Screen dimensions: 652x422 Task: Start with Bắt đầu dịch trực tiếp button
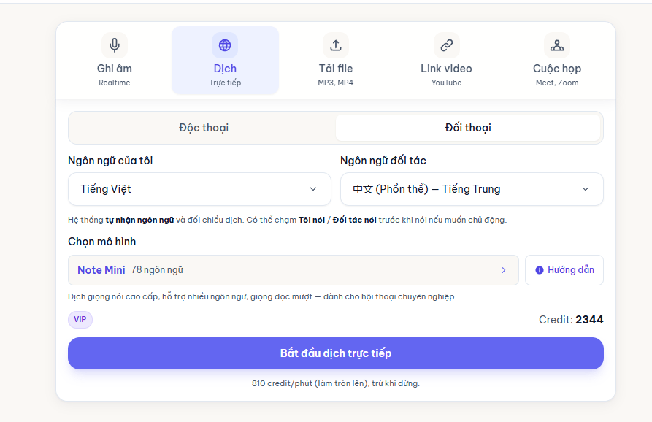tap(336, 353)
